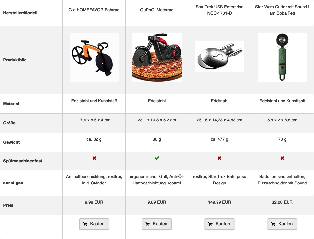Select the G.a HOMEFAVOR Fahrrad column title

94,10
